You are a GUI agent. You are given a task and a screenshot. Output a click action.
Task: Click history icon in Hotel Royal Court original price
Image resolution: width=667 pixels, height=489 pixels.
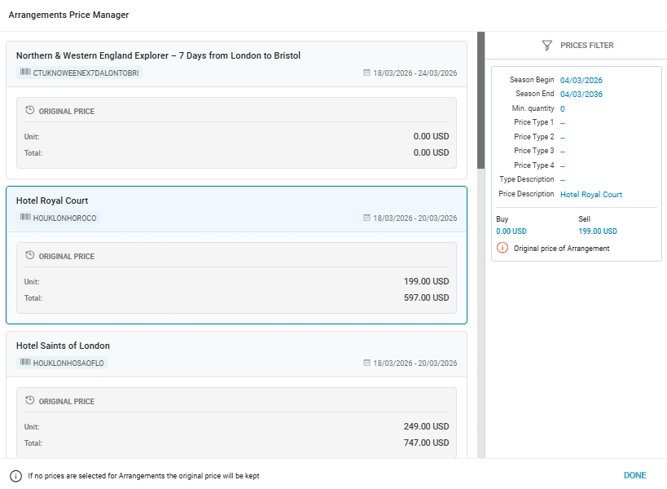30,256
